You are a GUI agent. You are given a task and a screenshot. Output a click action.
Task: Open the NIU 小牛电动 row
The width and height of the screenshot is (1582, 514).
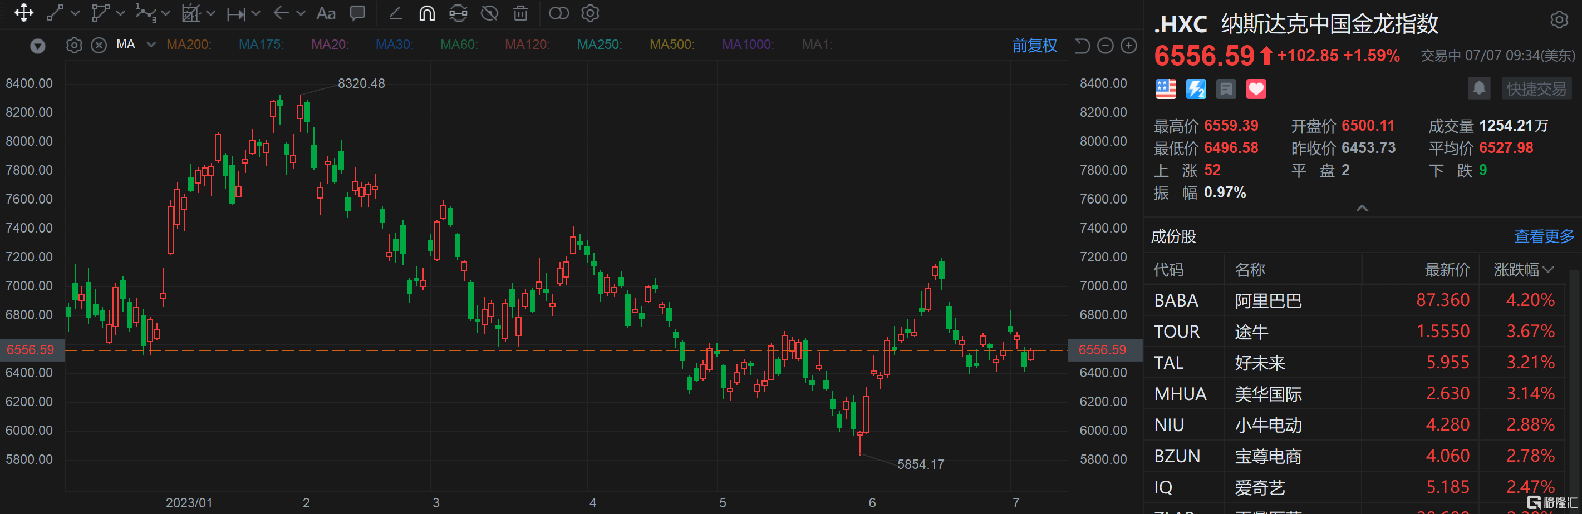[x=1355, y=425]
